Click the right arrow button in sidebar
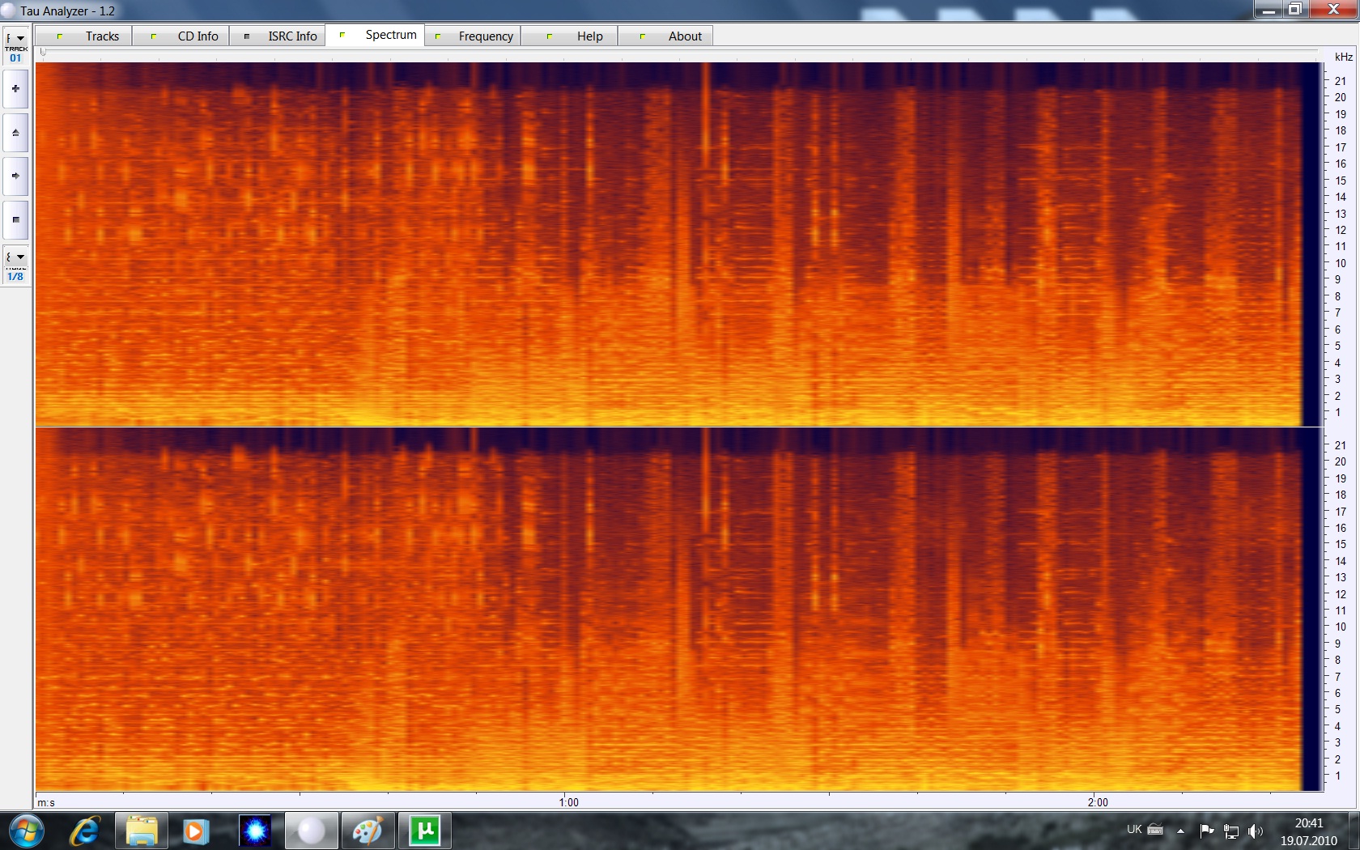The width and height of the screenshot is (1360, 850). coord(15,176)
